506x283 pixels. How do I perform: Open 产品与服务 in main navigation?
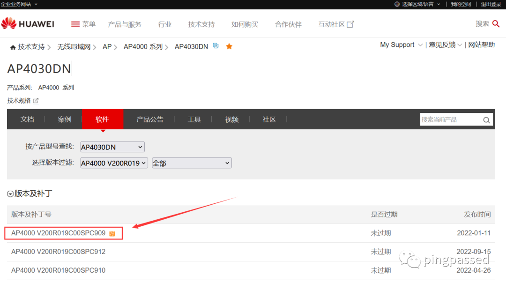[x=125, y=24]
